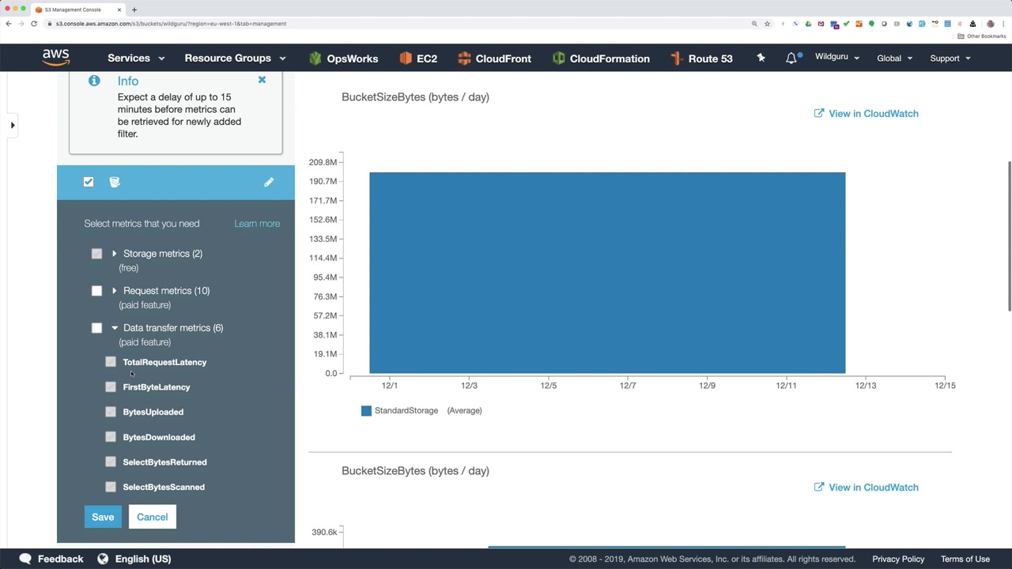Image resolution: width=1012 pixels, height=569 pixels.
Task: Change language from English (US)
Action: [x=134, y=559]
